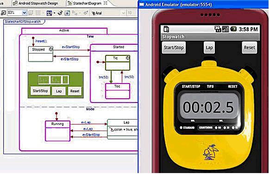
Task: Click the initial-state dot above Running
Action: coord(56,113)
